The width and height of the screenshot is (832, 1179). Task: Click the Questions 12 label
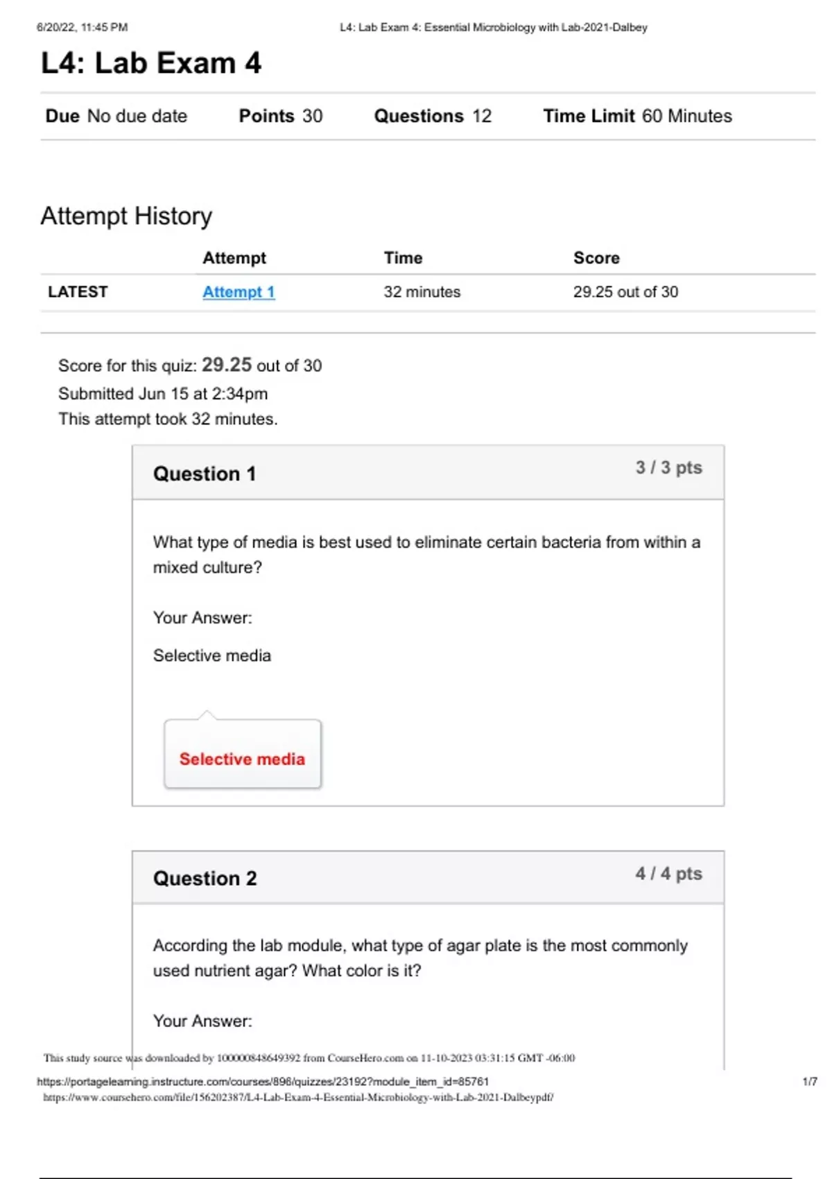pos(433,116)
